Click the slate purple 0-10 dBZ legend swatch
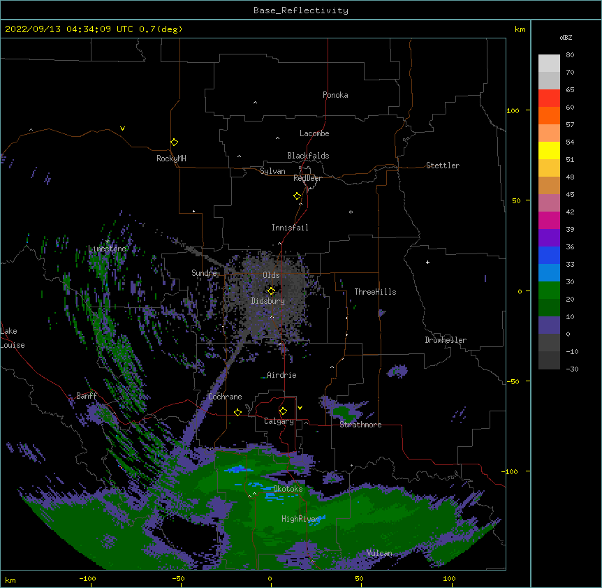This screenshot has height=588, width=602. click(x=549, y=325)
